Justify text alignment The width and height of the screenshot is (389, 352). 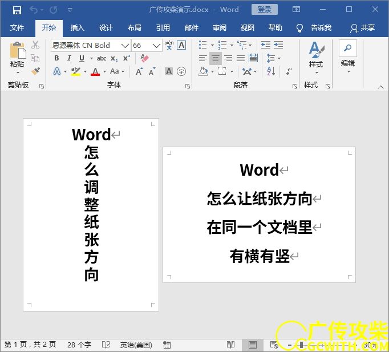tap(241, 58)
